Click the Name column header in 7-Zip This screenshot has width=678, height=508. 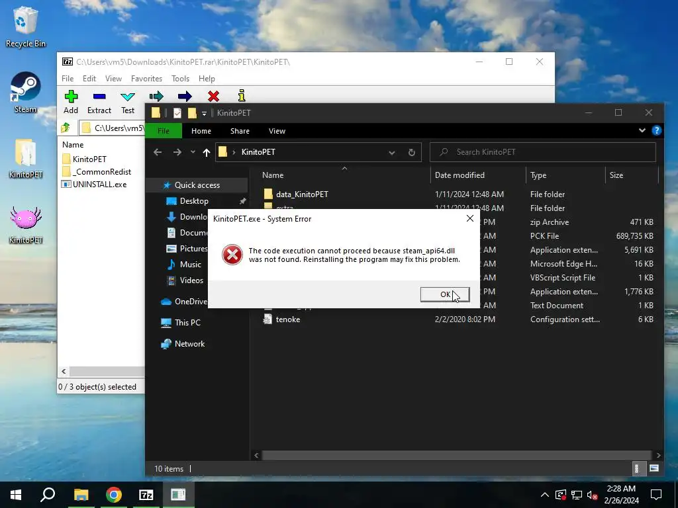[73, 145]
